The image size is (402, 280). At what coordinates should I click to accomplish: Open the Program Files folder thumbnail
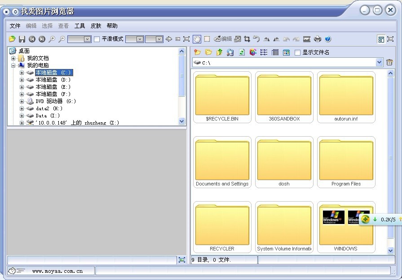pos(346,162)
